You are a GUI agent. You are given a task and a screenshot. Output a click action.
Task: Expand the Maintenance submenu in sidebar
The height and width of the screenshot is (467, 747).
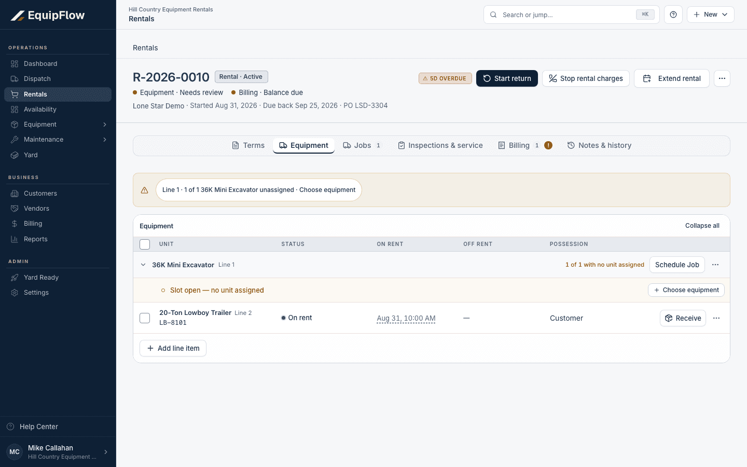[x=105, y=140]
